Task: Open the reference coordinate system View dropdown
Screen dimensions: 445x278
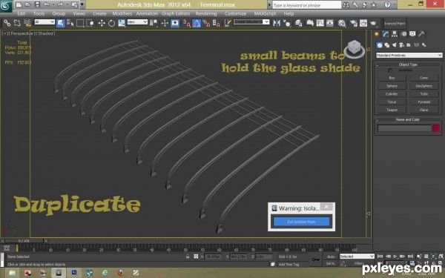Action: point(137,21)
